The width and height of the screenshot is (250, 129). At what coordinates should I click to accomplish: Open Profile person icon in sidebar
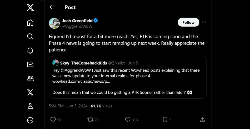(x=30, y=106)
